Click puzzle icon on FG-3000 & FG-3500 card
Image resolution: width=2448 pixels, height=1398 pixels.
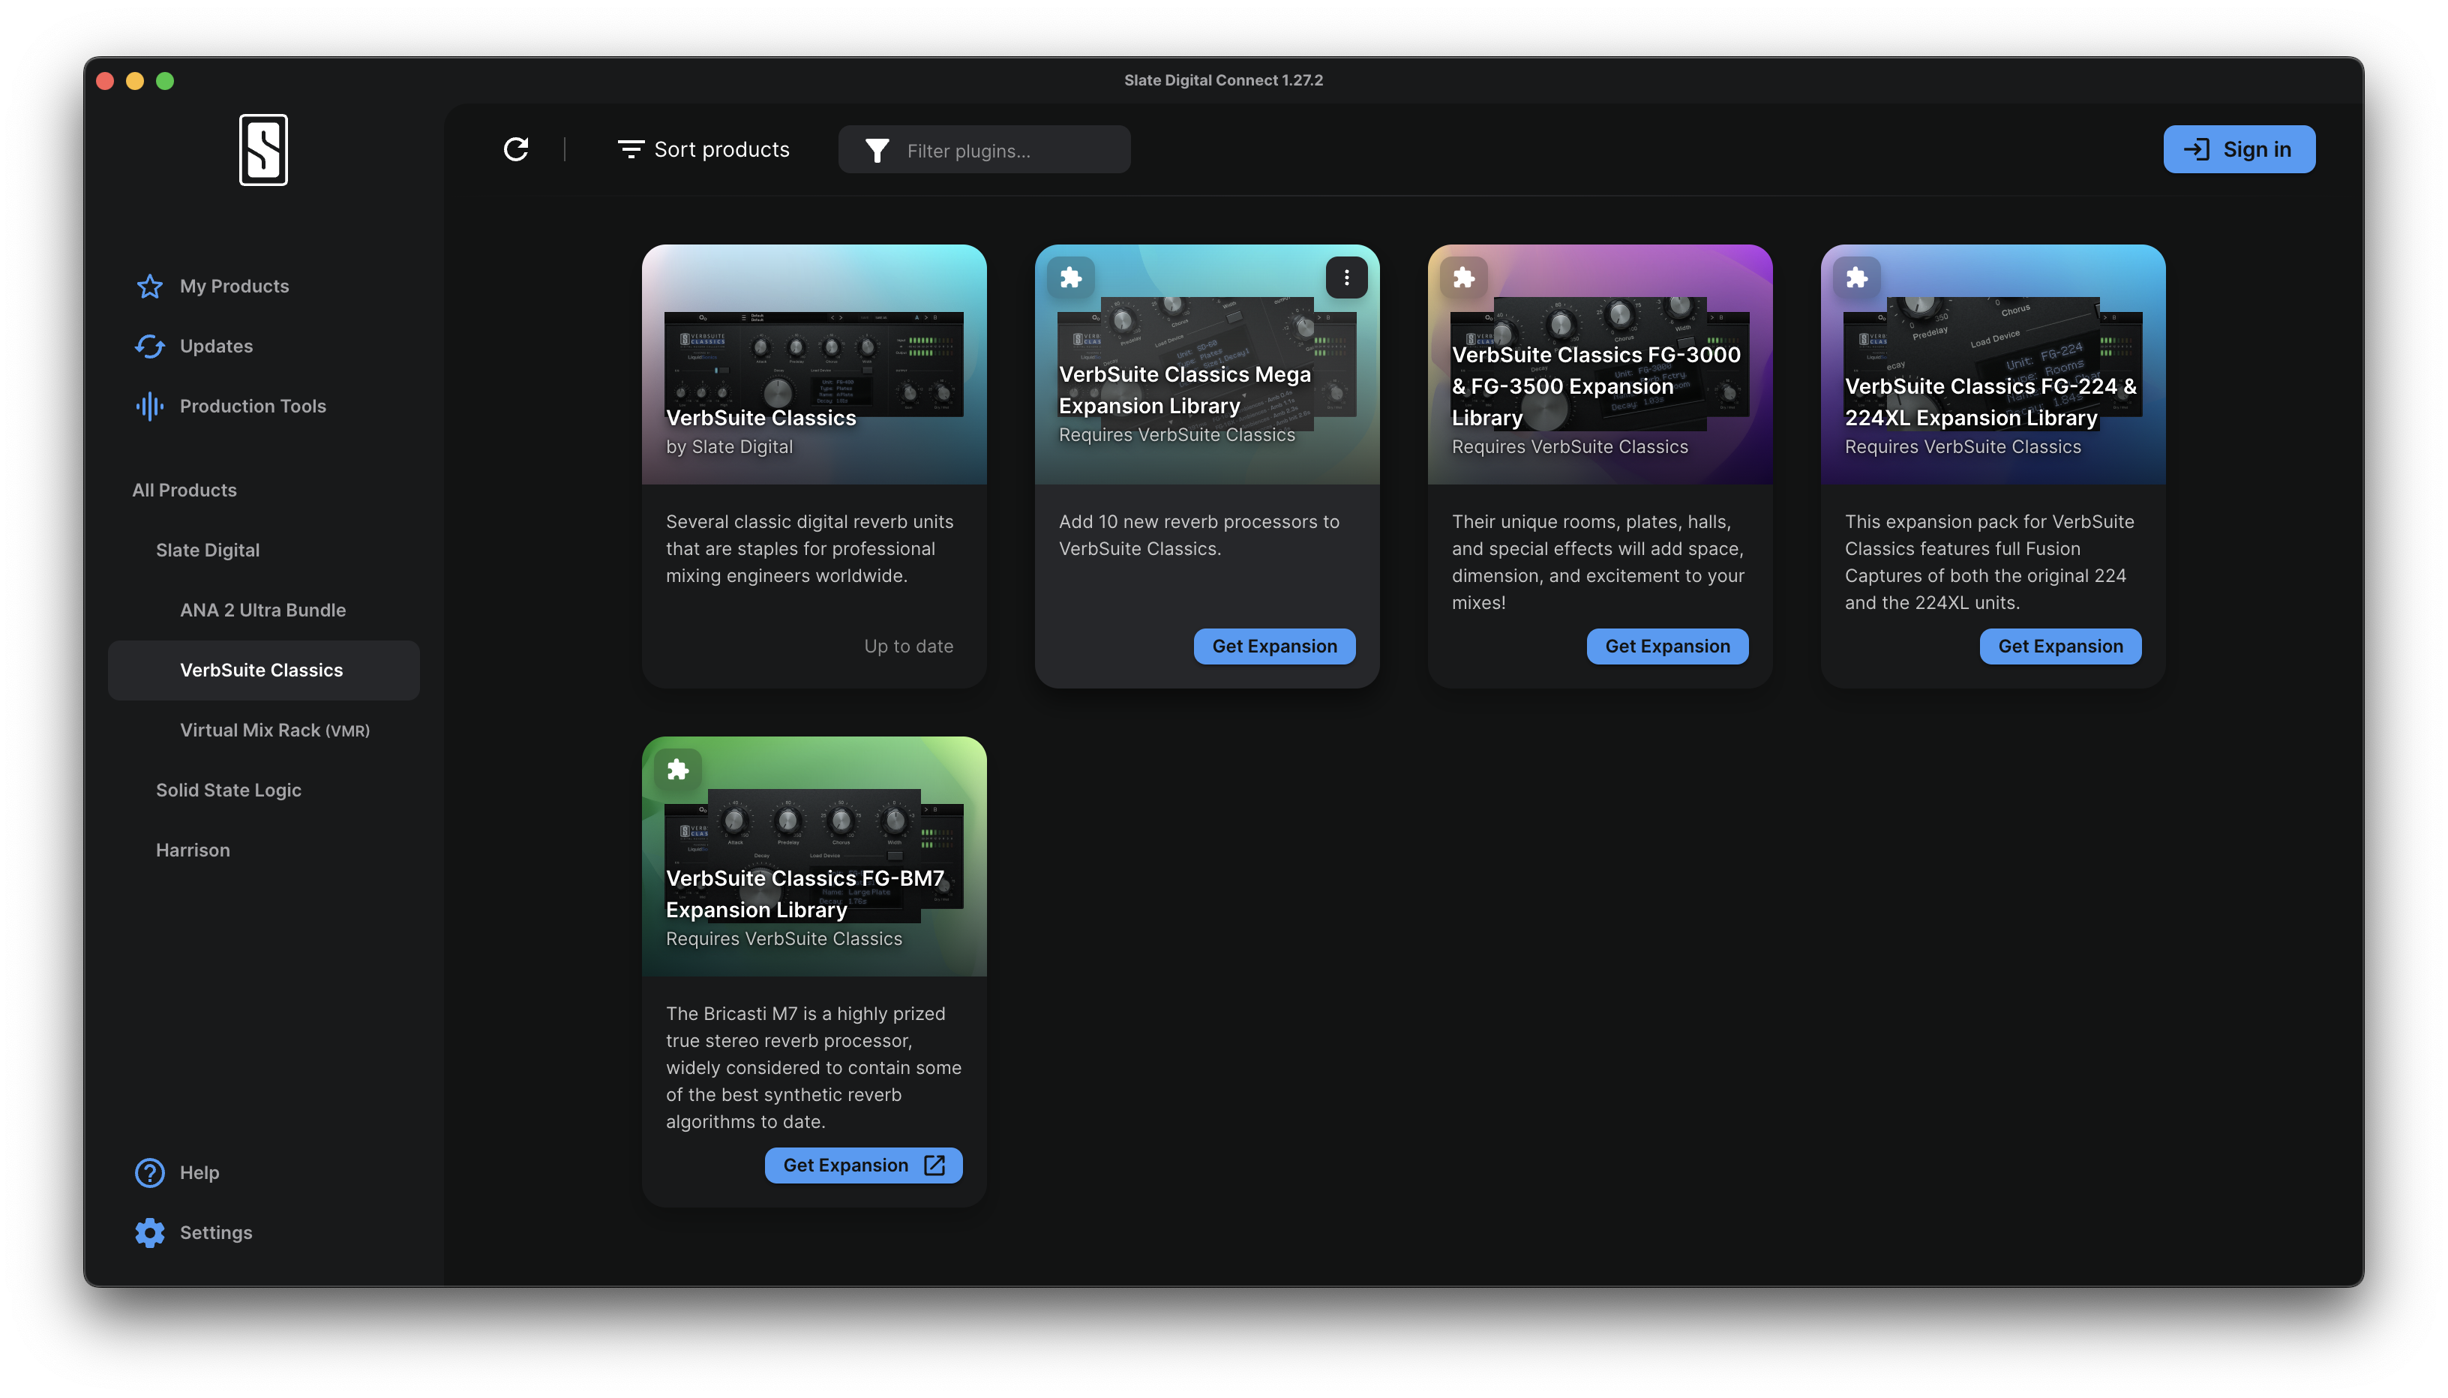tap(1463, 277)
